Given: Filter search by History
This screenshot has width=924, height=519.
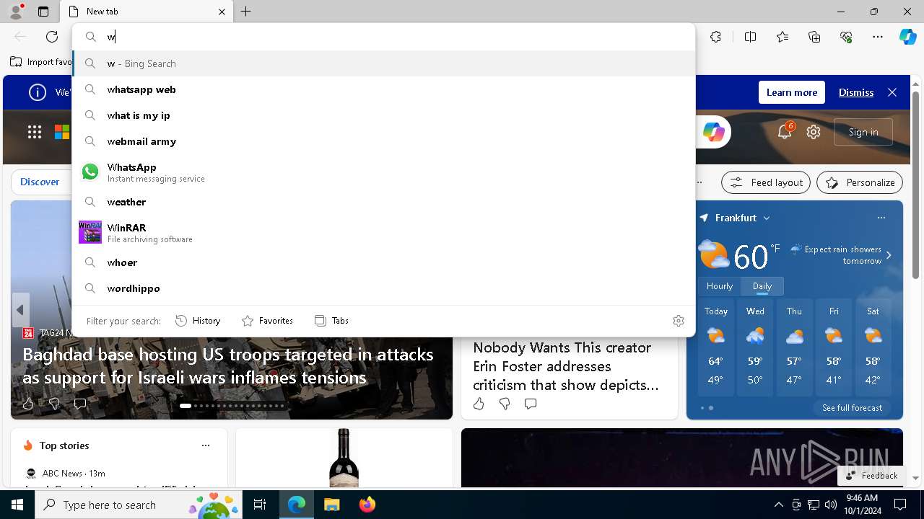Looking at the screenshot, I should (198, 321).
